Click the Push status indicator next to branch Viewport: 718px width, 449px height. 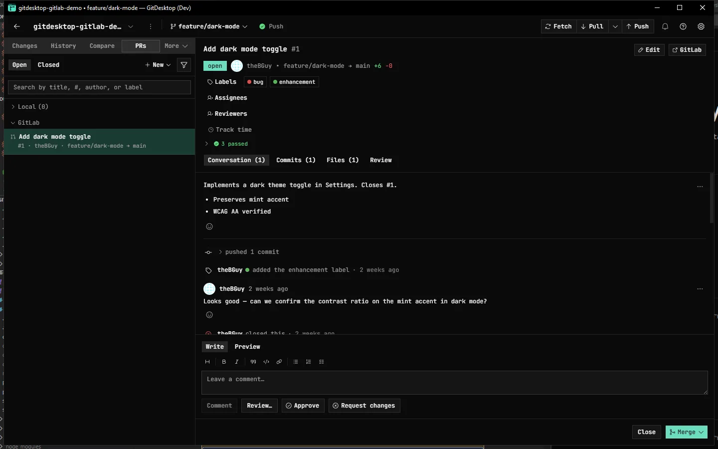[x=271, y=26]
